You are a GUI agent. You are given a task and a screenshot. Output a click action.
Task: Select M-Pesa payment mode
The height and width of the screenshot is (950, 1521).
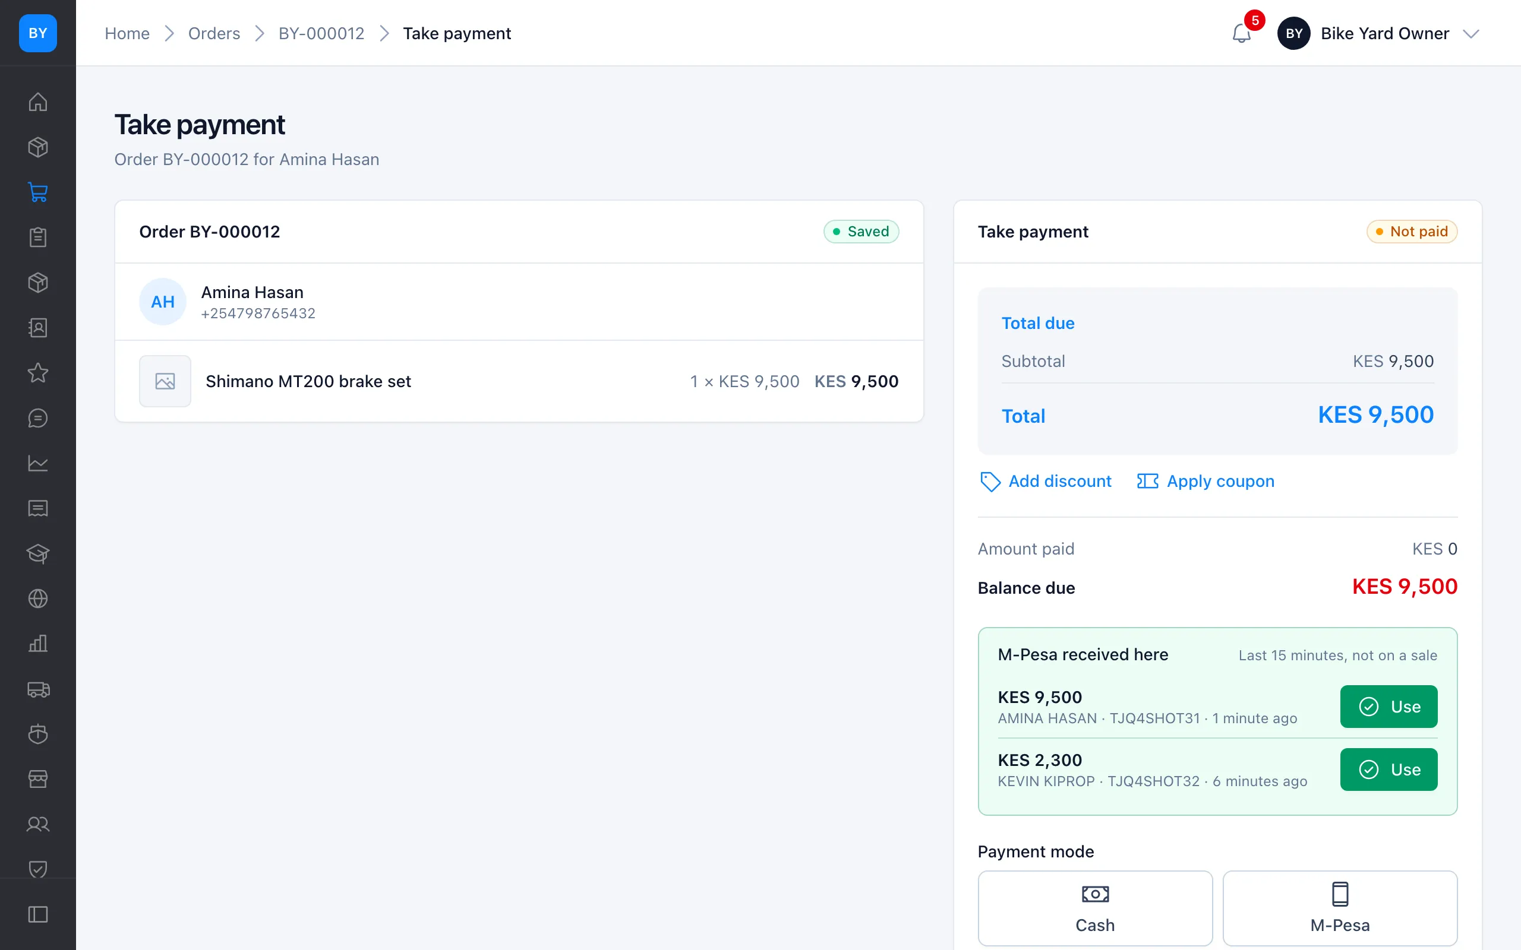click(x=1340, y=908)
